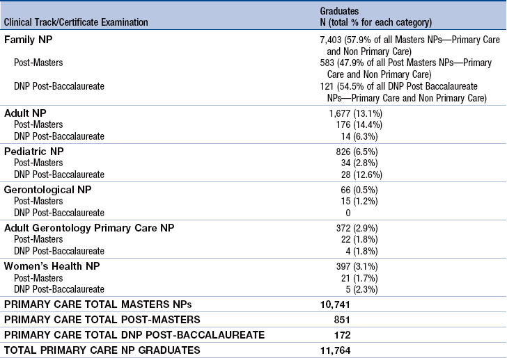Screen dimensions: 507x358
Task: Click DNP Post-Baccalaureate label under Pediatric NP
Action: click(x=59, y=174)
